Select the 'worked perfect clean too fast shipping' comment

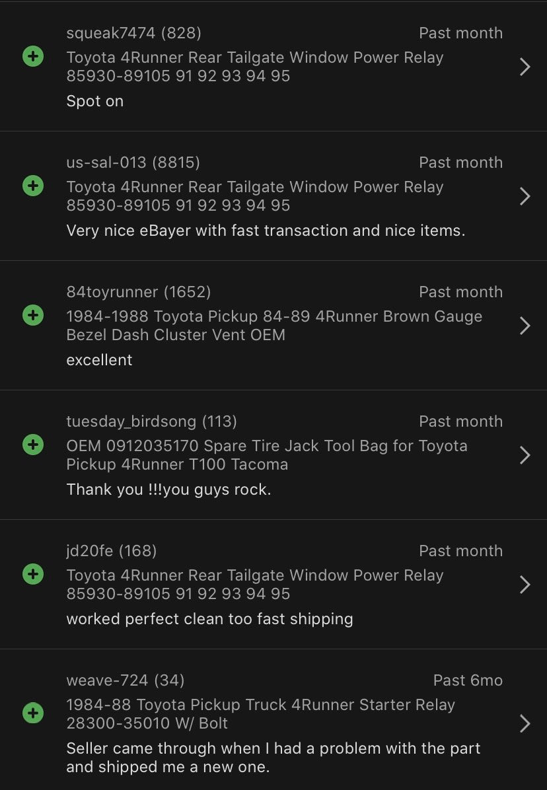[209, 619]
